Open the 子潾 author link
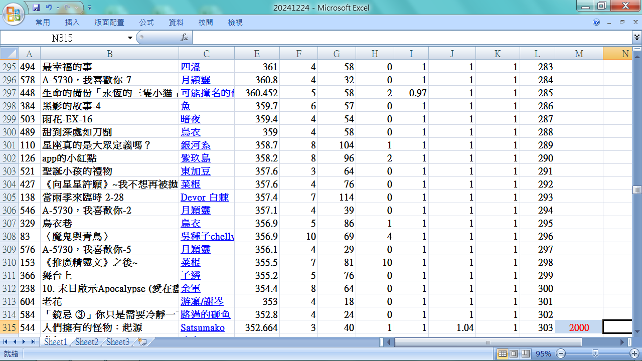Screen dimensions: 642x361 (x=191, y=275)
